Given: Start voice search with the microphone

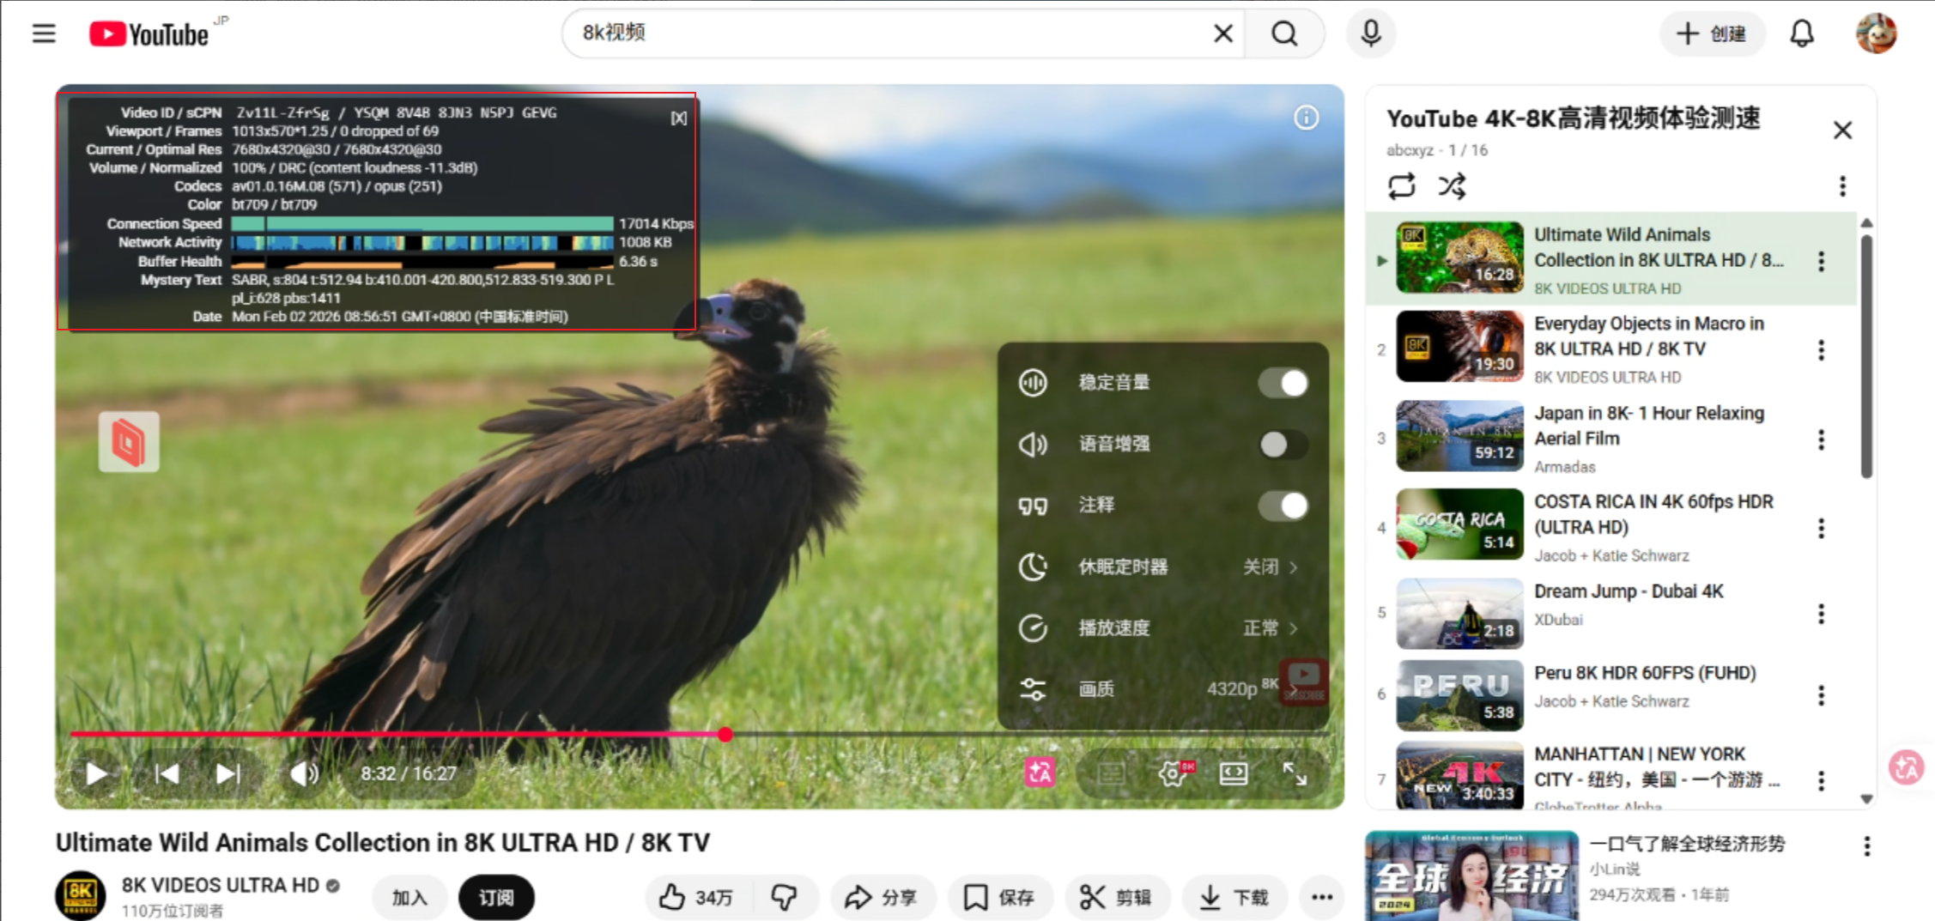Looking at the screenshot, I should tap(1371, 33).
